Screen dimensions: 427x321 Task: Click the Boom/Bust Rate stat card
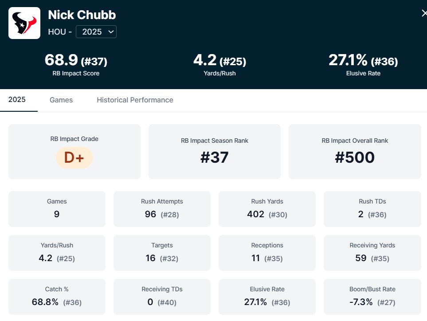pyautogui.click(x=372, y=297)
